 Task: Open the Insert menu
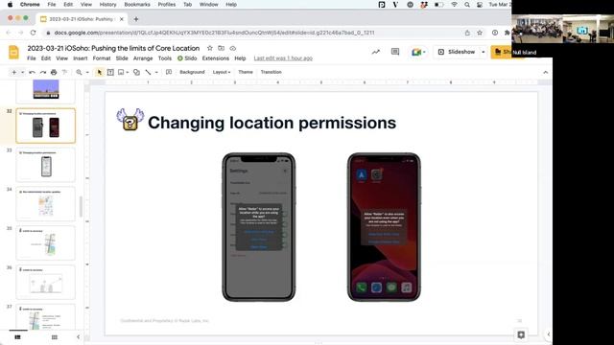(x=81, y=58)
